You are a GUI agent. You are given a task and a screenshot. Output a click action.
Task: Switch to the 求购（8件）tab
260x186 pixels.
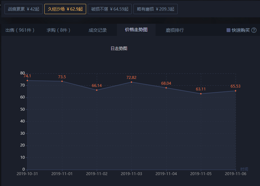[x=58, y=30]
